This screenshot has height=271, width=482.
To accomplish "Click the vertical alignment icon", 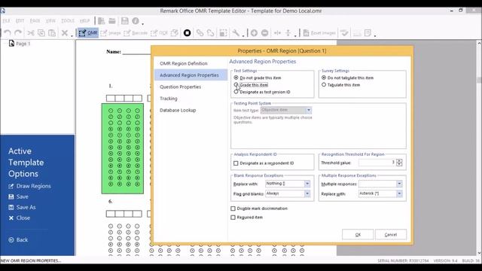I will [x=288, y=33].
